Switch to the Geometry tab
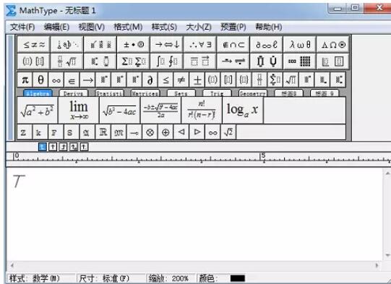 [x=253, y=93]
